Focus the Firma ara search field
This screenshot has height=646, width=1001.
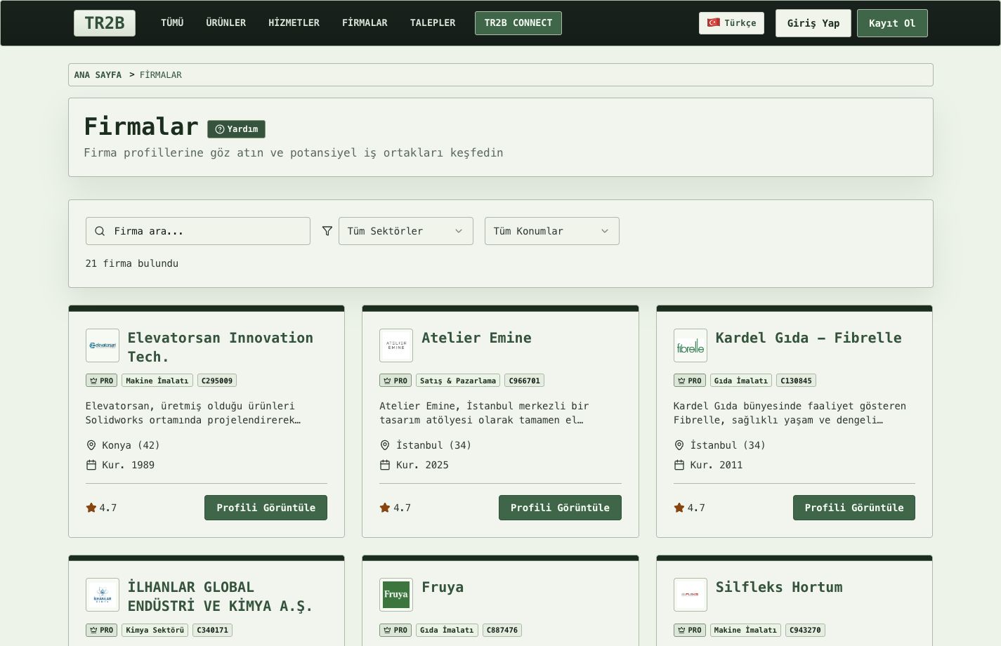click(198, 231)
